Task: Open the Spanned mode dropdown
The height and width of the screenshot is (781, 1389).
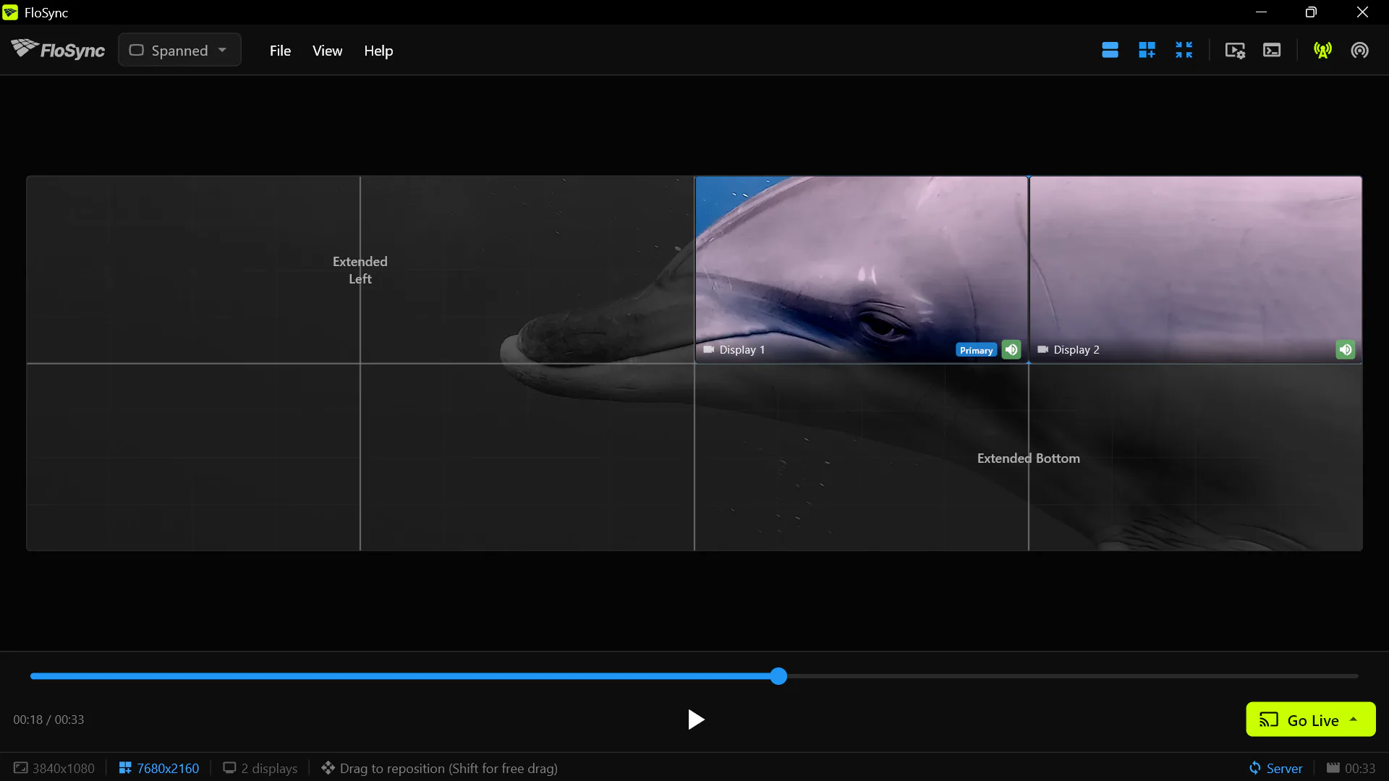Action: coord(179,50)
